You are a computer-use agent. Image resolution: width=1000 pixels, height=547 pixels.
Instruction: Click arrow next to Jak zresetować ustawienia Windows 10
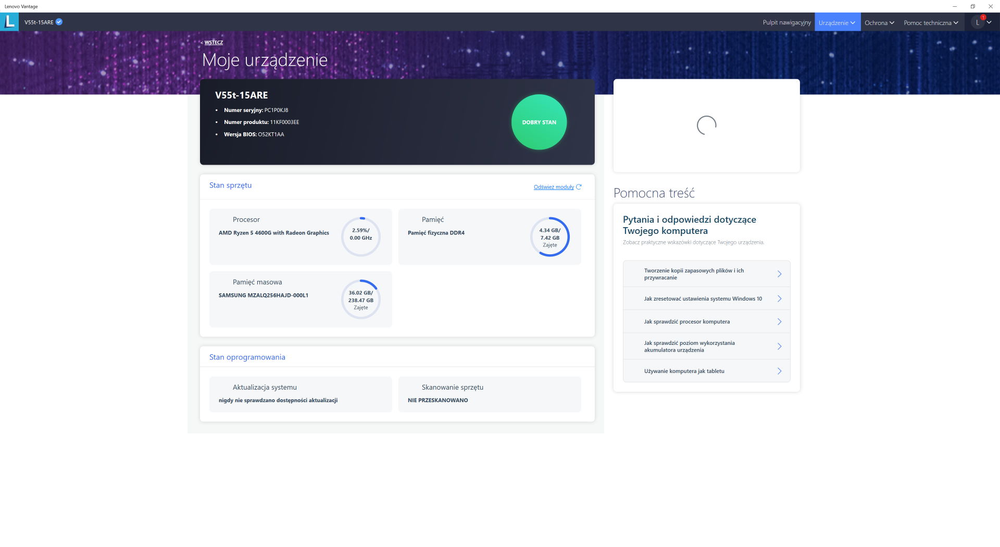779,299
